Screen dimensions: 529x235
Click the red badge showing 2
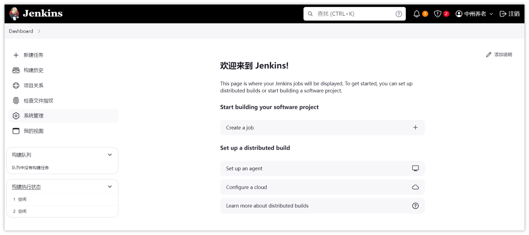pyautogui.click(x=446, y=14)
